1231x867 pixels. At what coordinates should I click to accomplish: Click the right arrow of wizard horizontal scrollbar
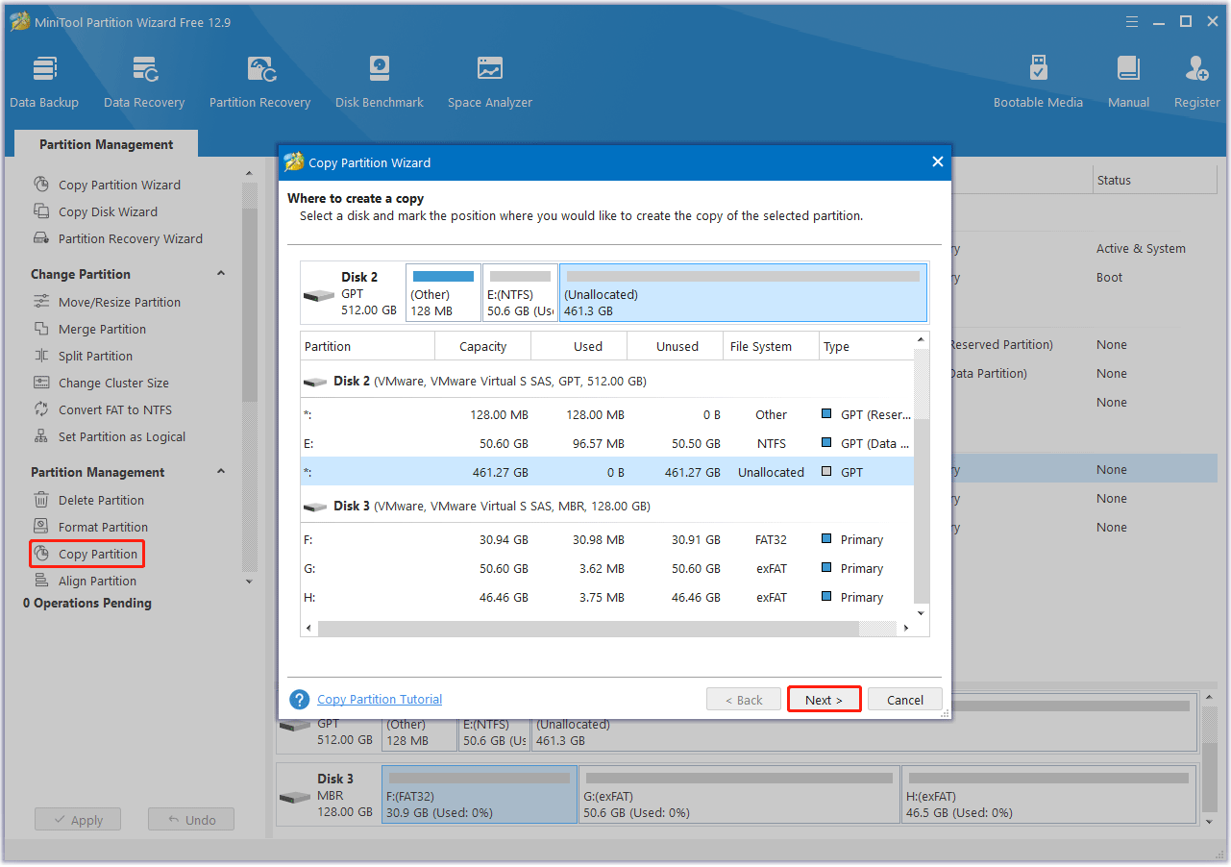(905, 629)
